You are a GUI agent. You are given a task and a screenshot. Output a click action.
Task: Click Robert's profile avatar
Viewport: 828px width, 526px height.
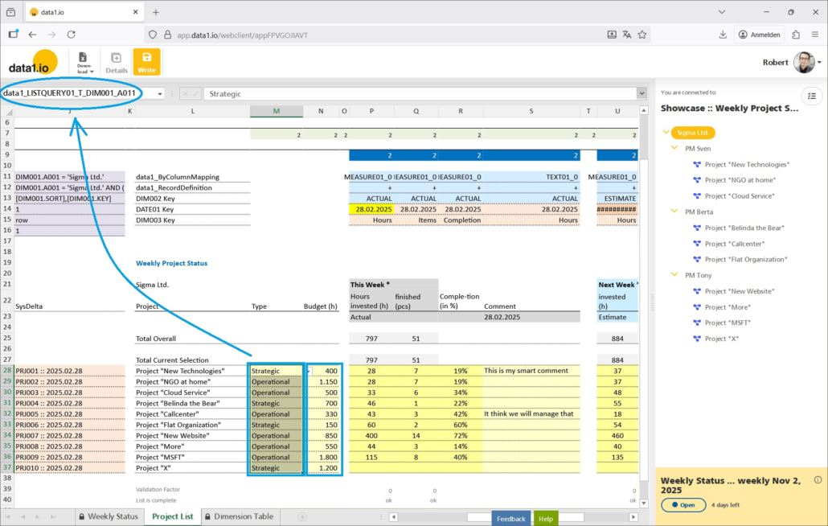coord(803,62)
